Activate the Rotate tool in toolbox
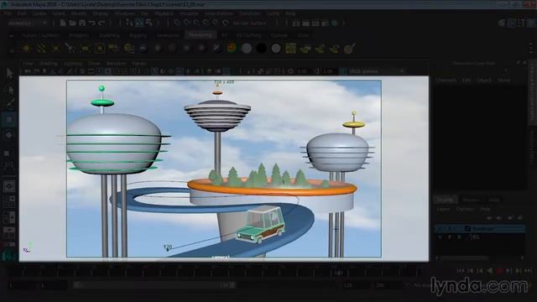 (9, 135)
